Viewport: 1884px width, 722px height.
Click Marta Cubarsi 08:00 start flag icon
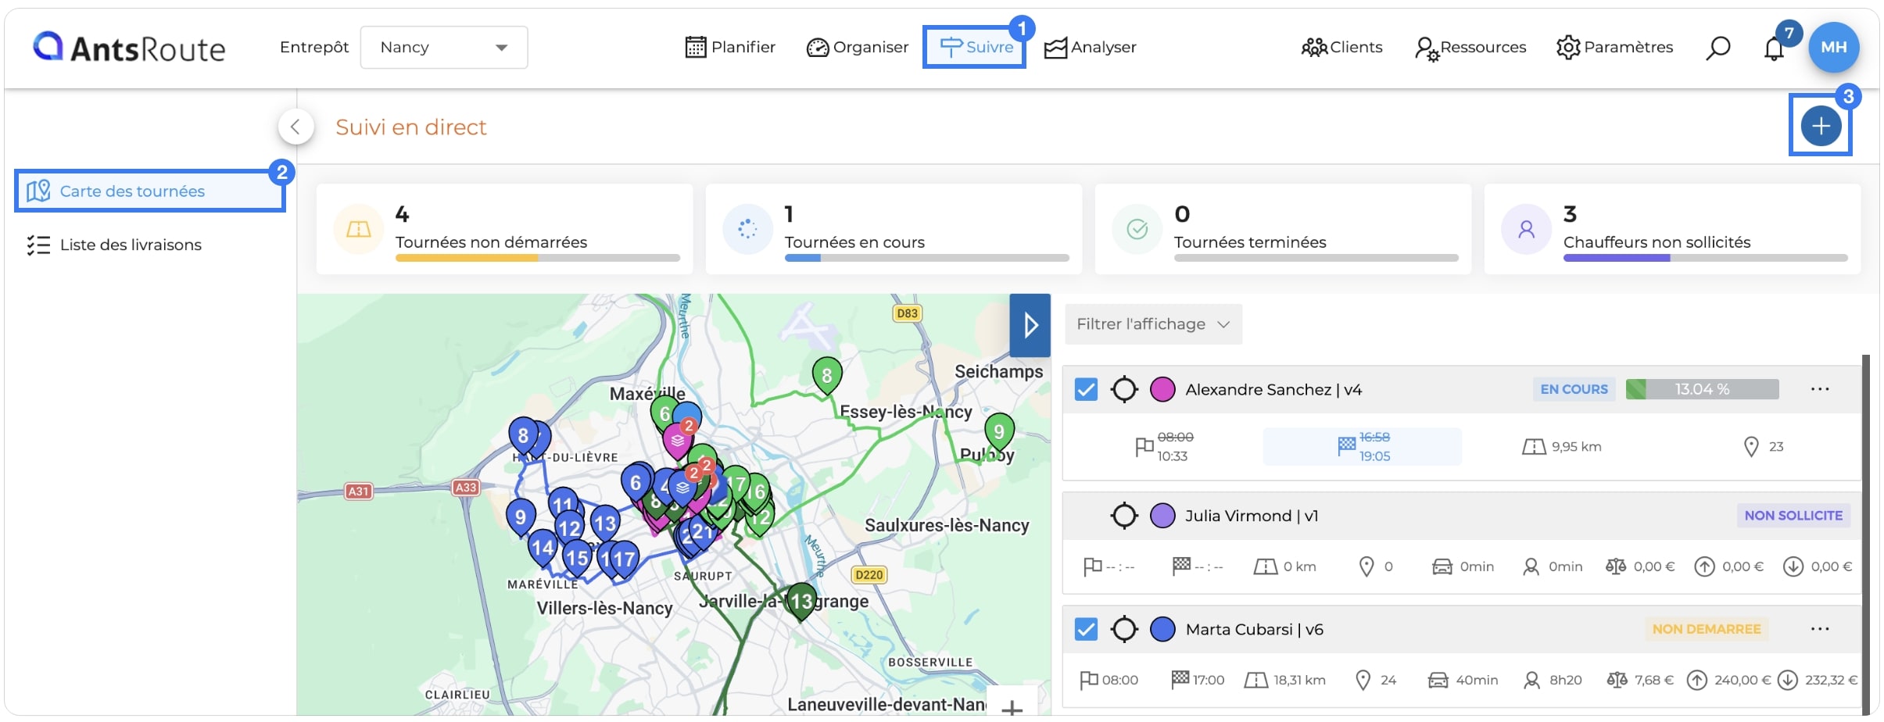(x=1088, y=681)
